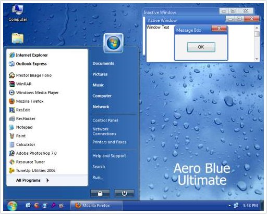Launch TuneUp Utilities 2006

32,170
